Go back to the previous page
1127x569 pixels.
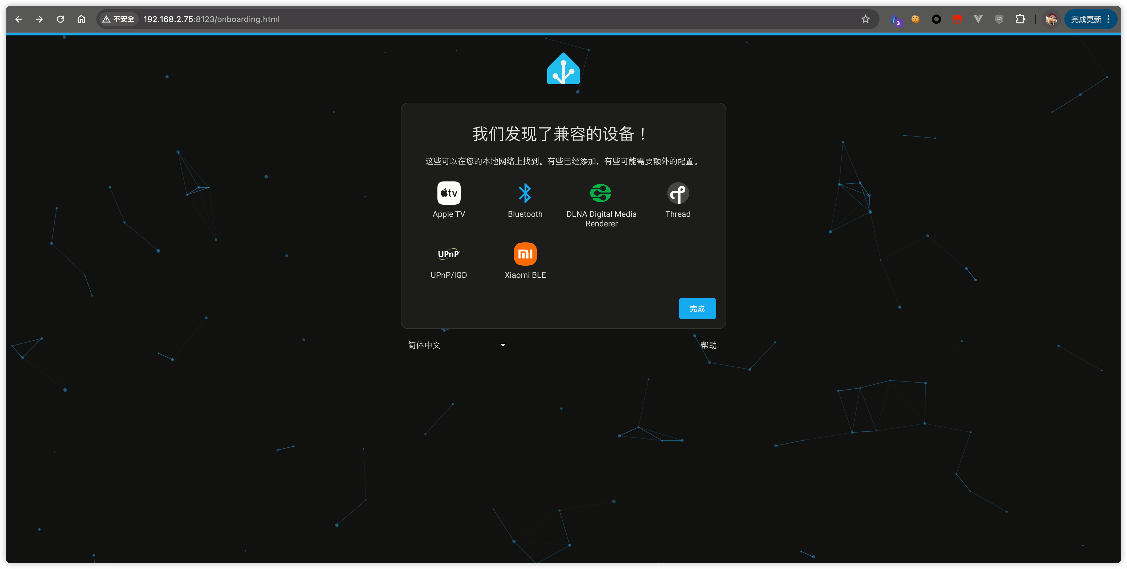(x=18, y=19)
